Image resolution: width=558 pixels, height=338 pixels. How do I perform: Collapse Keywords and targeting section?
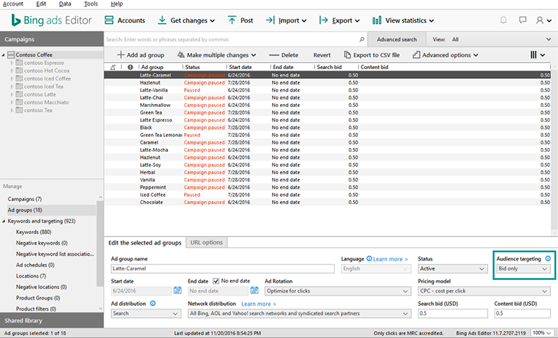(x=3, y=221)
